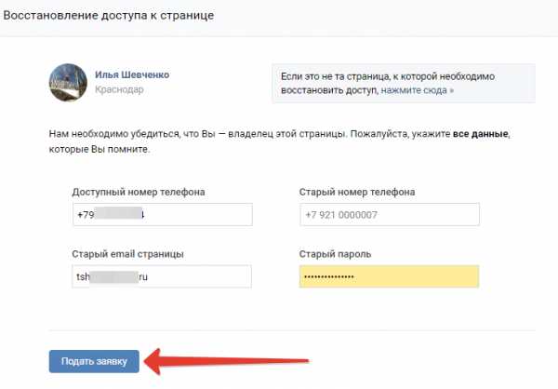The width and height of the screenshot is (558, 389).
Task: Click the bold «все данные» text
Action: 480,134
